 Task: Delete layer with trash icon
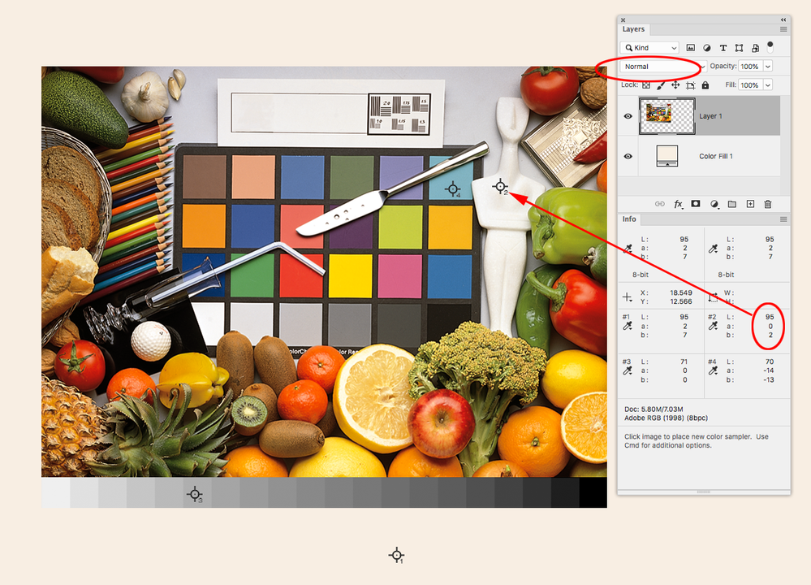(x=768, y=204)
